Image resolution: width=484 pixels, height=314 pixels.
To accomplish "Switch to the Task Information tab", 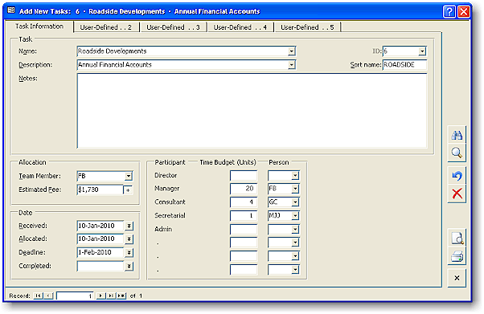I will 39,27.
